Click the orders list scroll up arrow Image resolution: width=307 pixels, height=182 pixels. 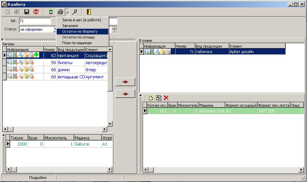pos(110,49)
